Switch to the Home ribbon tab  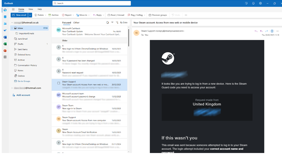[x=21, y=9]
